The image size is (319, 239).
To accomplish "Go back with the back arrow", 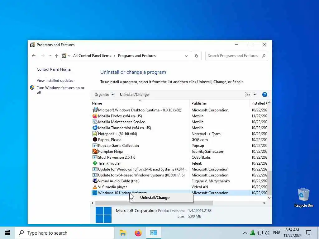I will coord(34,56).
